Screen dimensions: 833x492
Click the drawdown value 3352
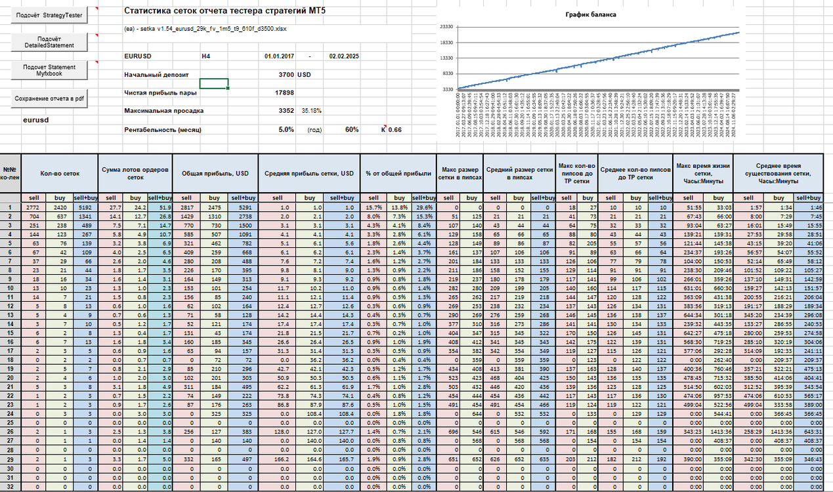click(x=286, y=111)
